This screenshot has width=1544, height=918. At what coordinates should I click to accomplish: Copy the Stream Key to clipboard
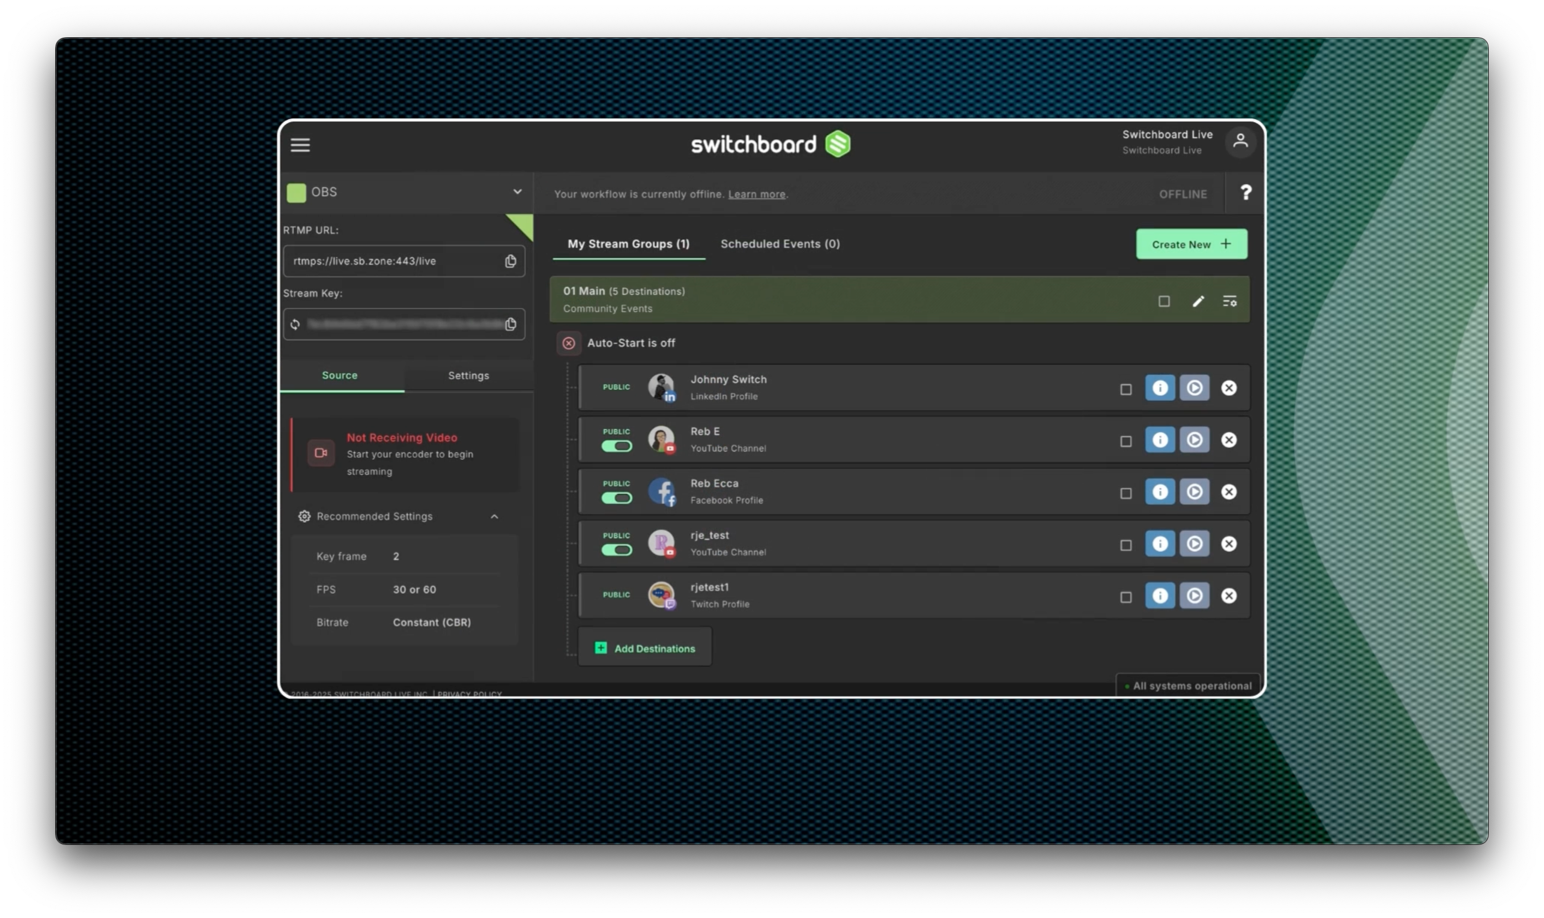[510, 324]
